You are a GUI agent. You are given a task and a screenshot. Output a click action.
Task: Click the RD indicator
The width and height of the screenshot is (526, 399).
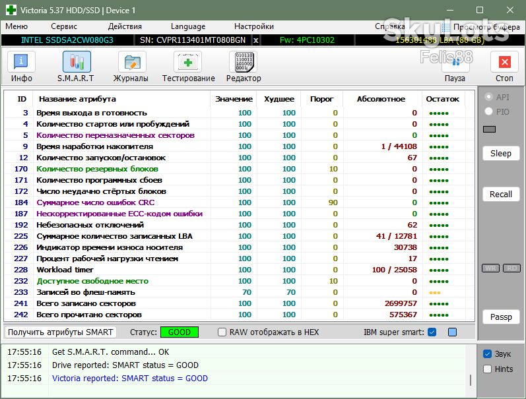[x=511, y=268]
